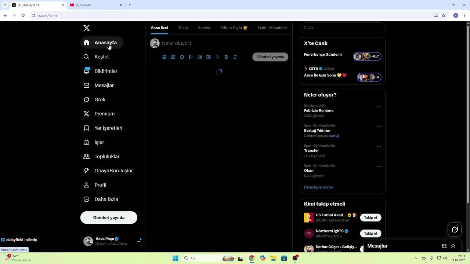470x264 pixels.
Task: Open Chrome profile avatar button
Action: point(456,15)
